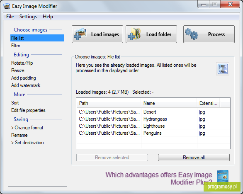Open the Add padding option
This screenshot has width=243, height=194.
tap(23, 78)
